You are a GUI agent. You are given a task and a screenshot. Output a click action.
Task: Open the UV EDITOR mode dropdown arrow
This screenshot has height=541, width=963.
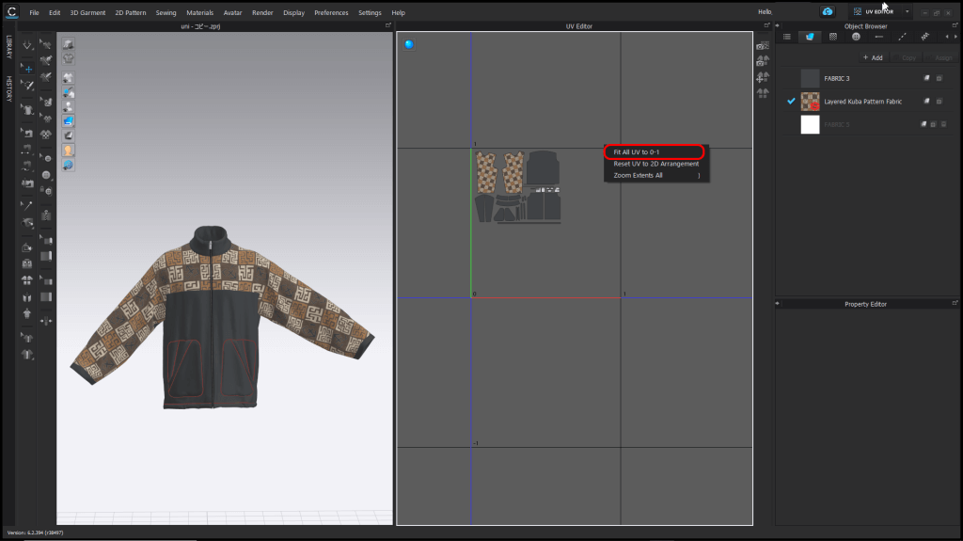(x=908, y=11)
